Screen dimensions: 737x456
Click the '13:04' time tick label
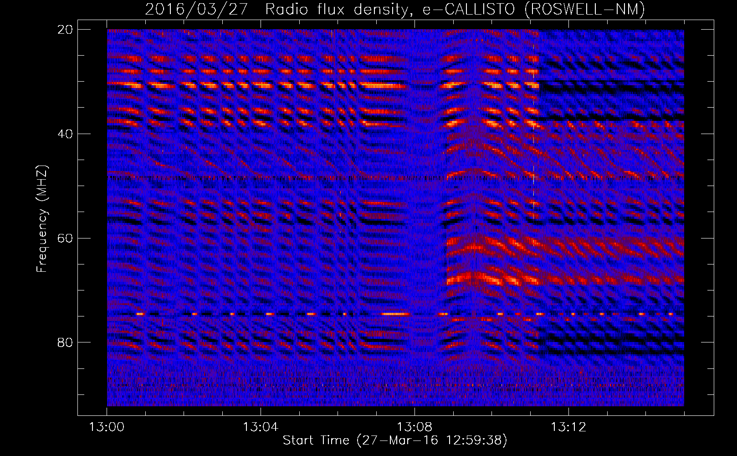pyautogui.click(x=261, y=427)
